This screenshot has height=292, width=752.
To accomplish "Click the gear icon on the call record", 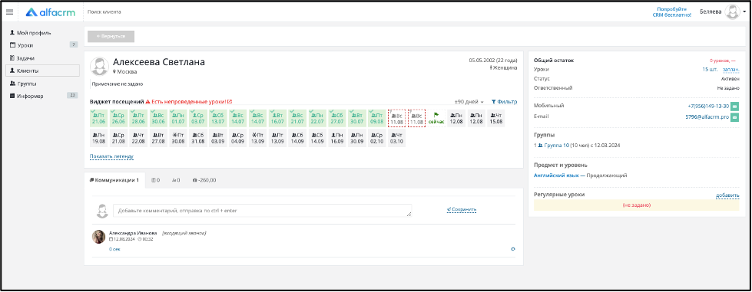I will [513, 249].
